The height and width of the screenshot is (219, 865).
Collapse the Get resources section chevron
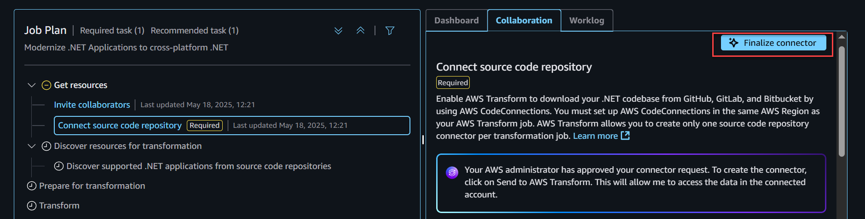32,85
